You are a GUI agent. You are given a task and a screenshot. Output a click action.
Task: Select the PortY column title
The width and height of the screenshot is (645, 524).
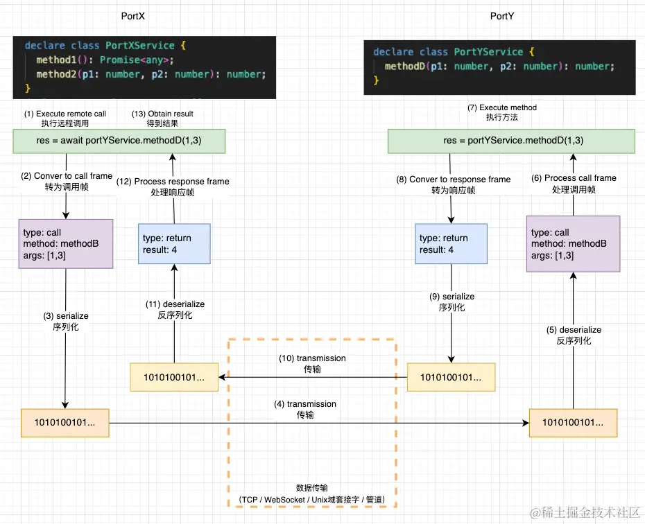[x=502, y=15]
